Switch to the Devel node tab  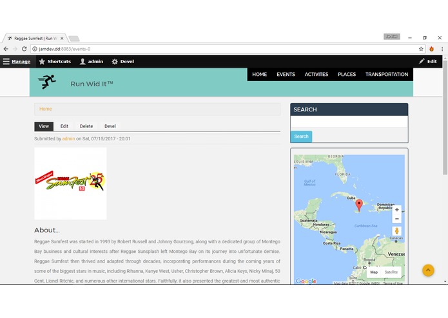pos(110,126)
